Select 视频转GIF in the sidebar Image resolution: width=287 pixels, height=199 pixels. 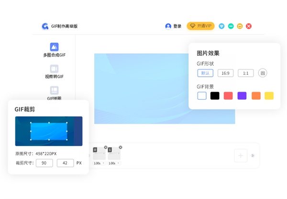pyautogui.click(x=54, y=72)
